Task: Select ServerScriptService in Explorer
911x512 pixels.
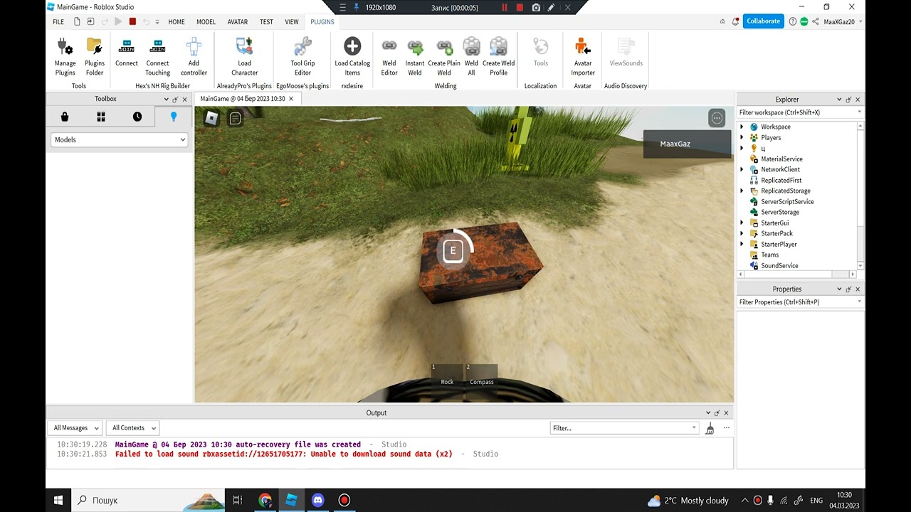Action: click(787, 201)
